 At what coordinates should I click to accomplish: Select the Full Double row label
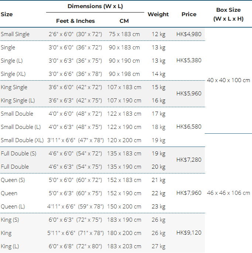15,166
